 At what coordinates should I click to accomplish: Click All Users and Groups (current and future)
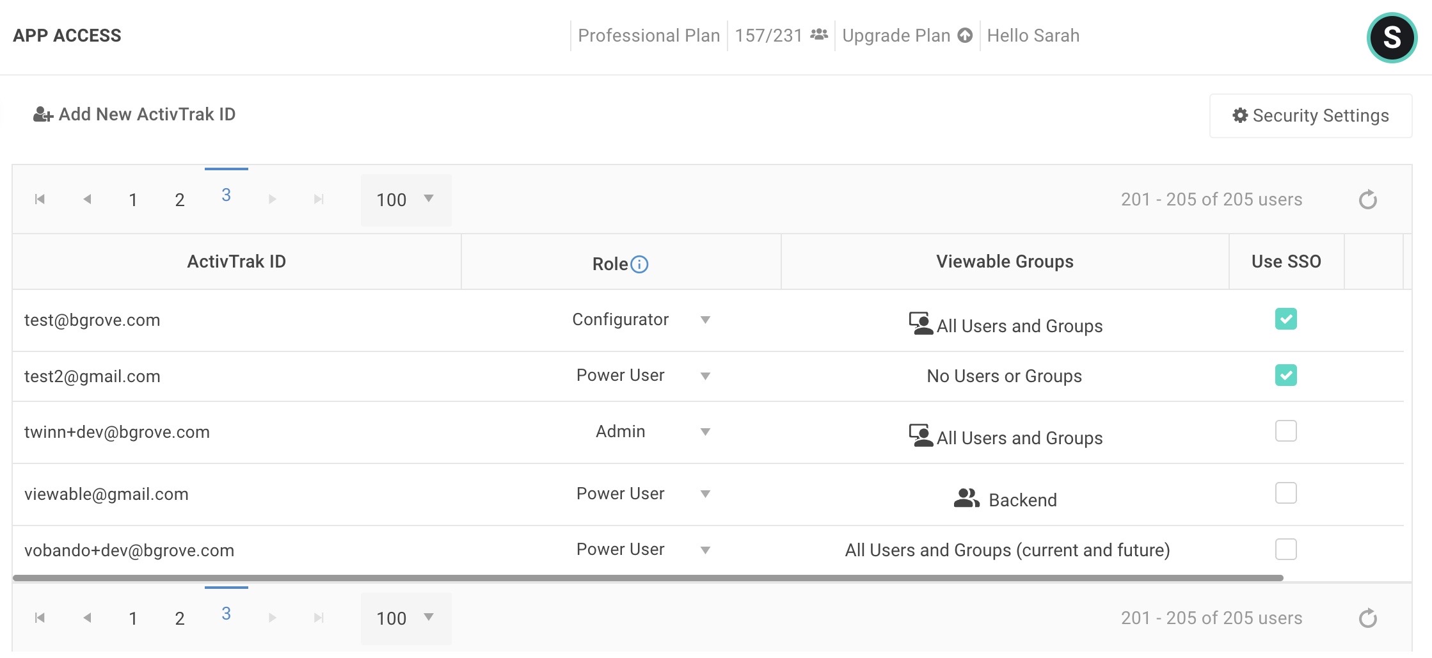tap(1007, 550)
